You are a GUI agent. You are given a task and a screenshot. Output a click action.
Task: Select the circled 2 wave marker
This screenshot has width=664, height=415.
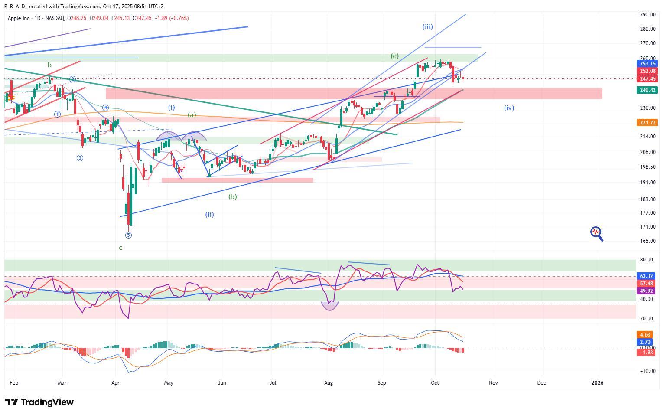73,79
